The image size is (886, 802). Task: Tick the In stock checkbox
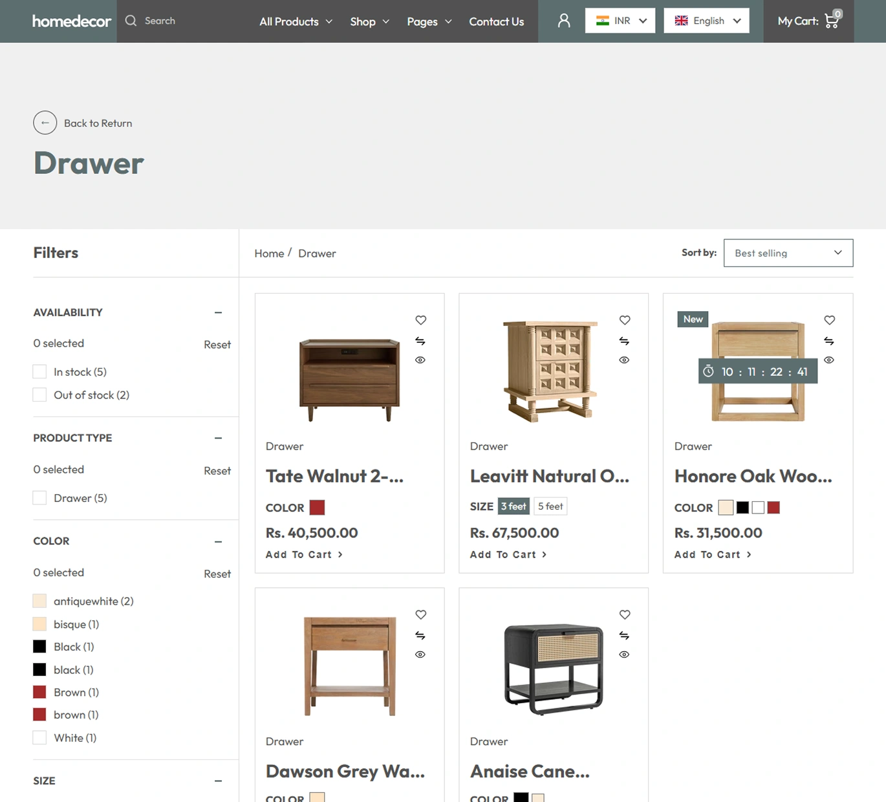tap(39, 372)
